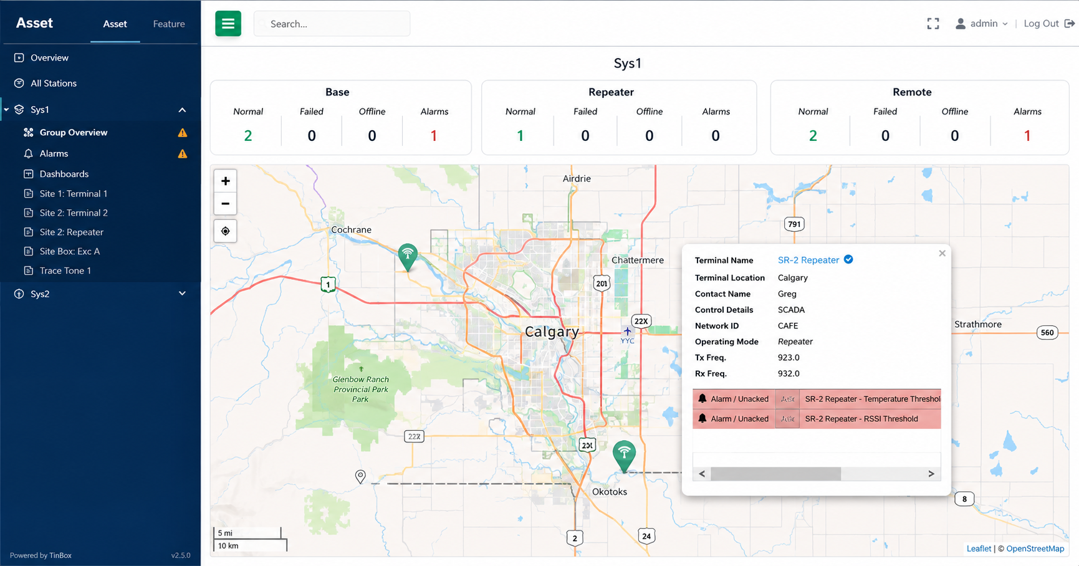Image resolution: width=1079 pixels, height=566 pixels.
Task: Acknowledge the Temperature Threshold alarm
Action: [787, 399]
